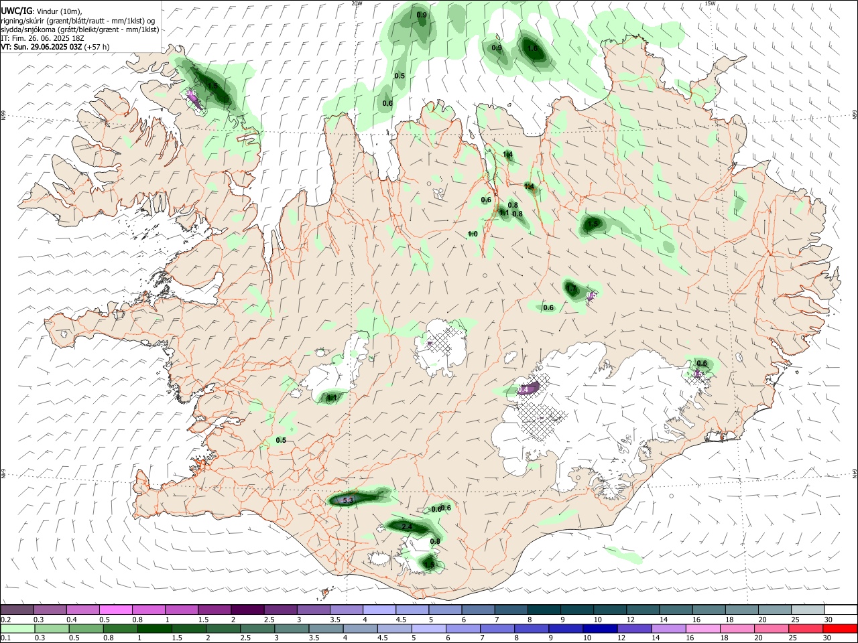Viewport: 858px width, 643px height.
Task: Click the 15W longitude label
Action: coord(710,3)
